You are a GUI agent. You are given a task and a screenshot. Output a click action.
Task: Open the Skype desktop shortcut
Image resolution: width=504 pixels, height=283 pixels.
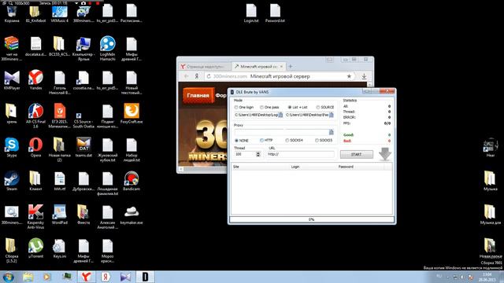(x=12, y=147)
